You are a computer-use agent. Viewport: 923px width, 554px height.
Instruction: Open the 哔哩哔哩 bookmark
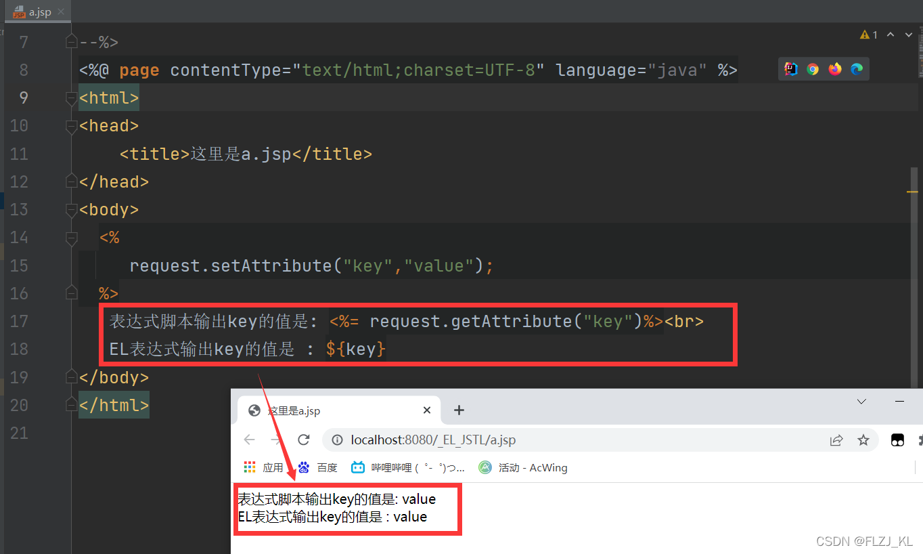pos(408,467)
